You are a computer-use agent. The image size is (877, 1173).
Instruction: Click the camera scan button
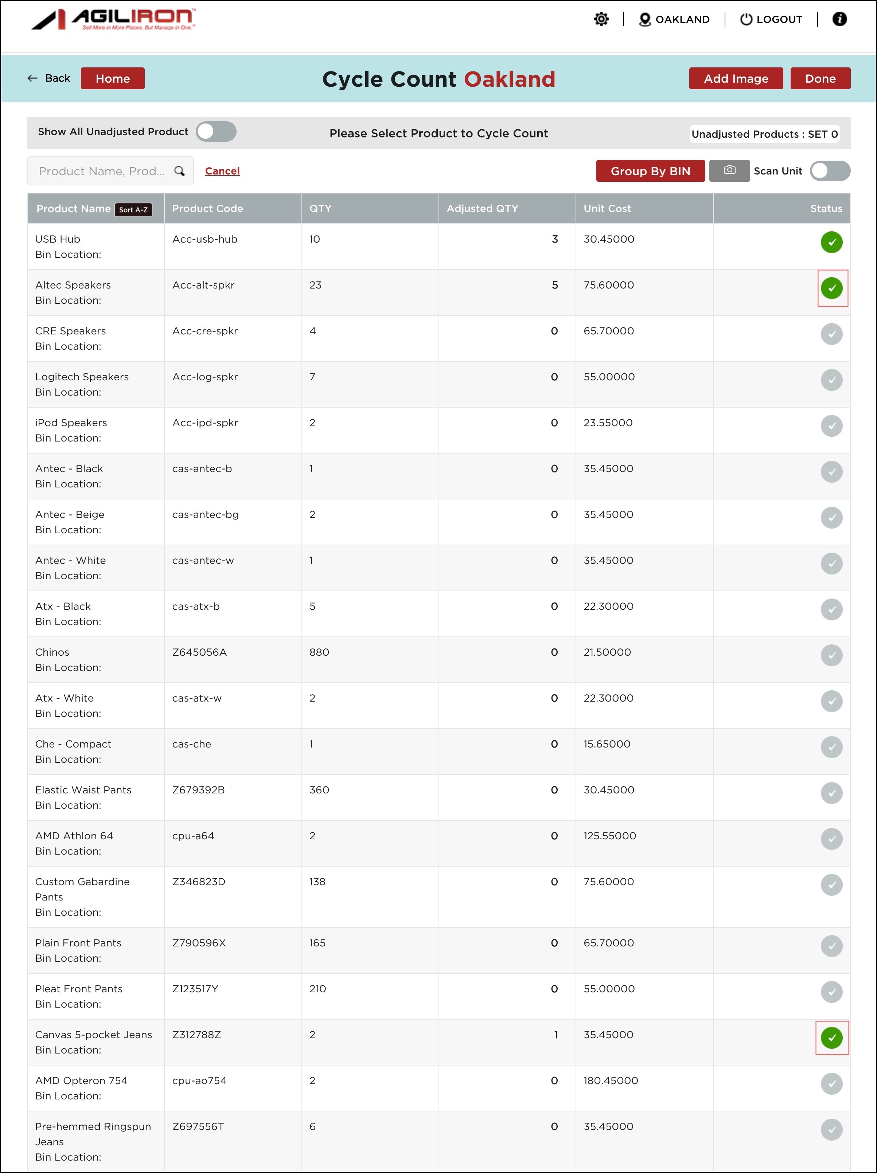click(729, 171)
